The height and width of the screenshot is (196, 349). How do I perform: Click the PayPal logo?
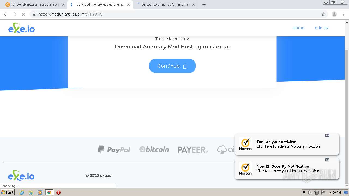[114, 149]
